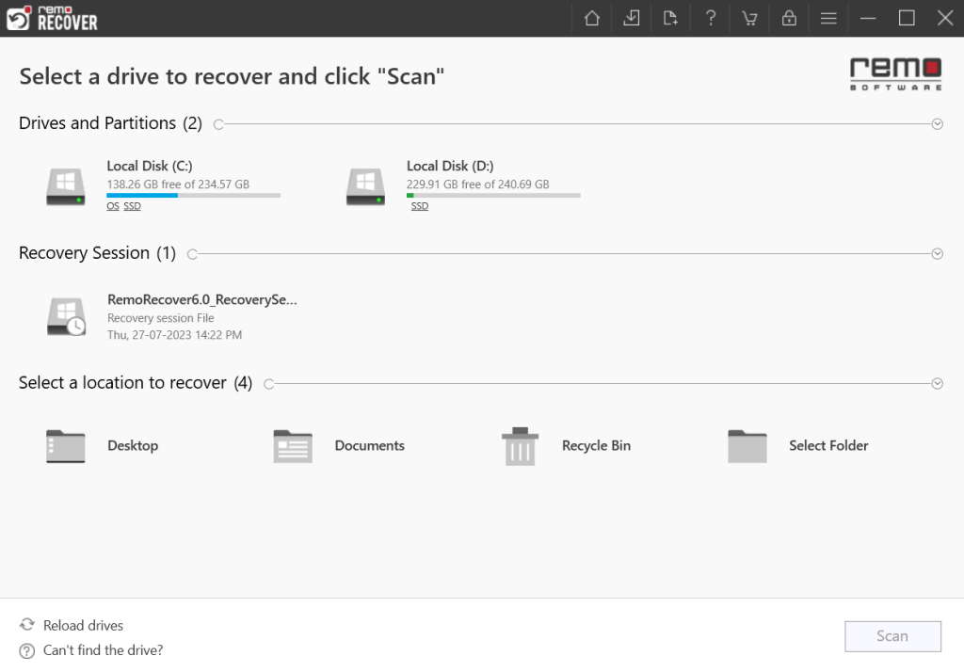Click the Desktop location label
This screenshot has height=672, width=964.
[133, 446]
